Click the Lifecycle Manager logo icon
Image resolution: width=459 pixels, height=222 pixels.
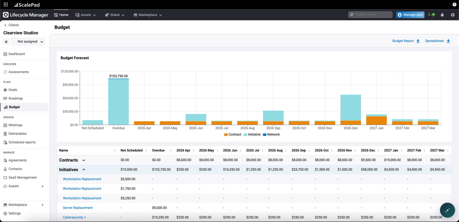click(x=6, y=15)
